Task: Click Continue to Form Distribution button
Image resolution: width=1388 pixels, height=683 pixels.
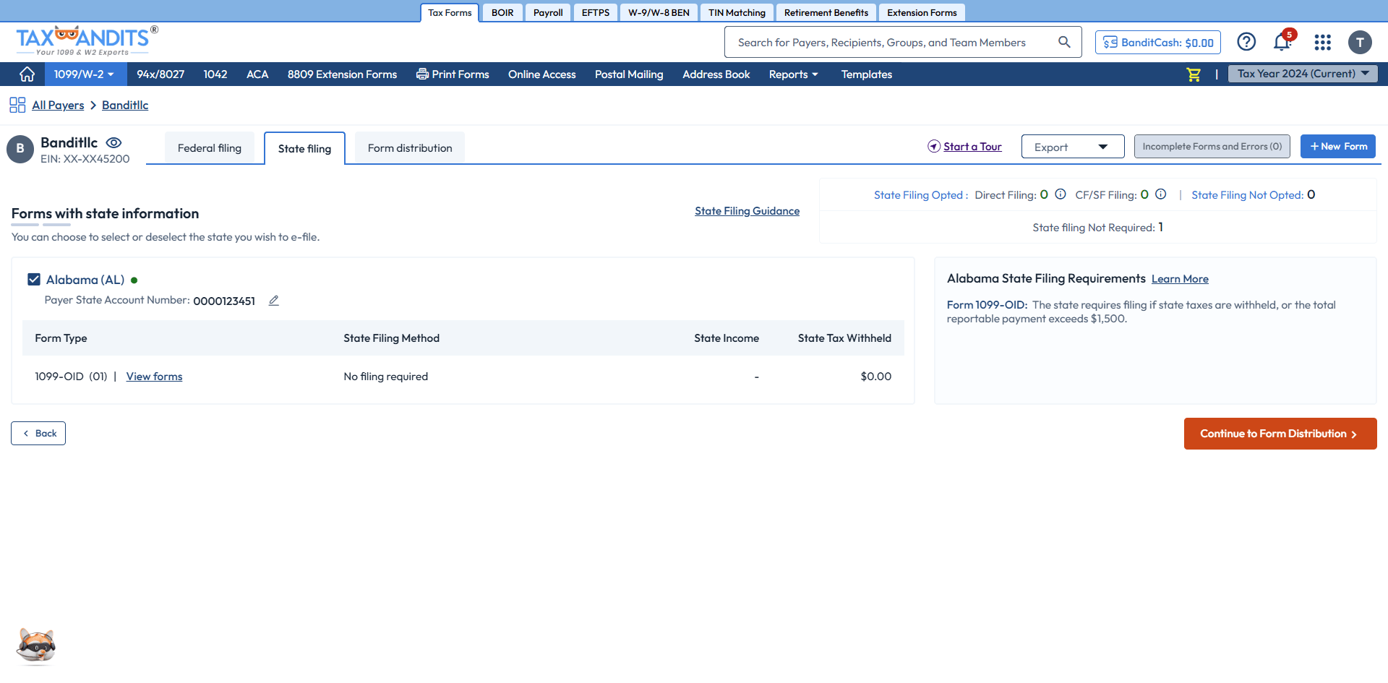Action: 1280,434
